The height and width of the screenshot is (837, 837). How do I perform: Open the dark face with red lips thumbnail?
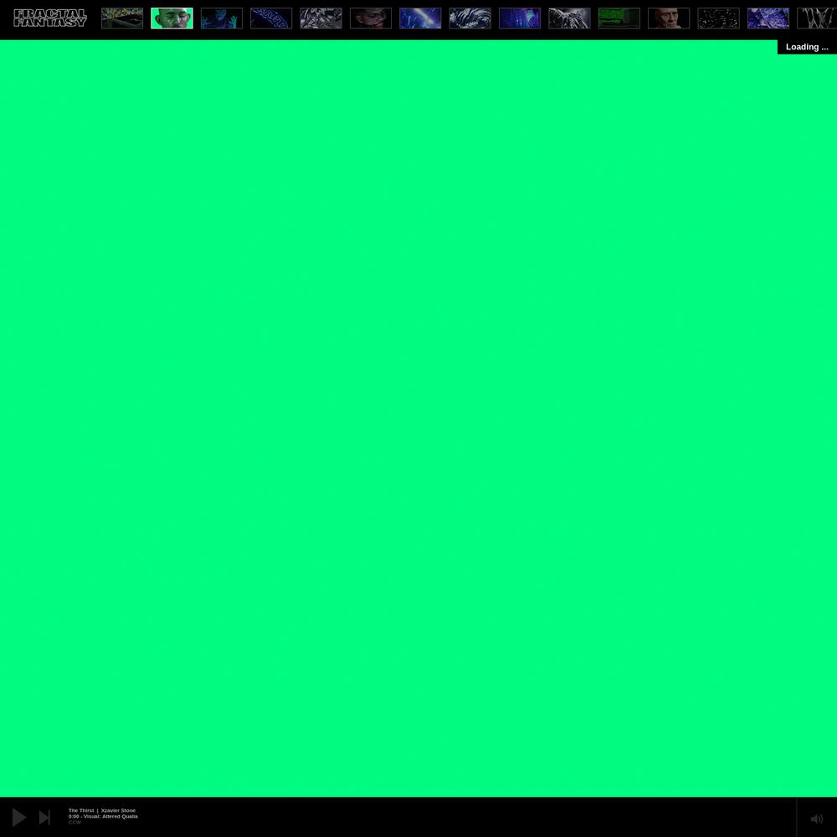[x=371, y=18]
